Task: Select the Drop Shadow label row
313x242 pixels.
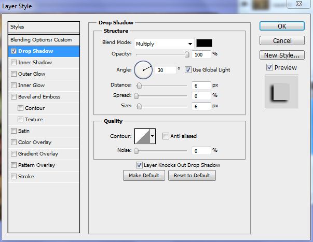Action: coord(44,51)
